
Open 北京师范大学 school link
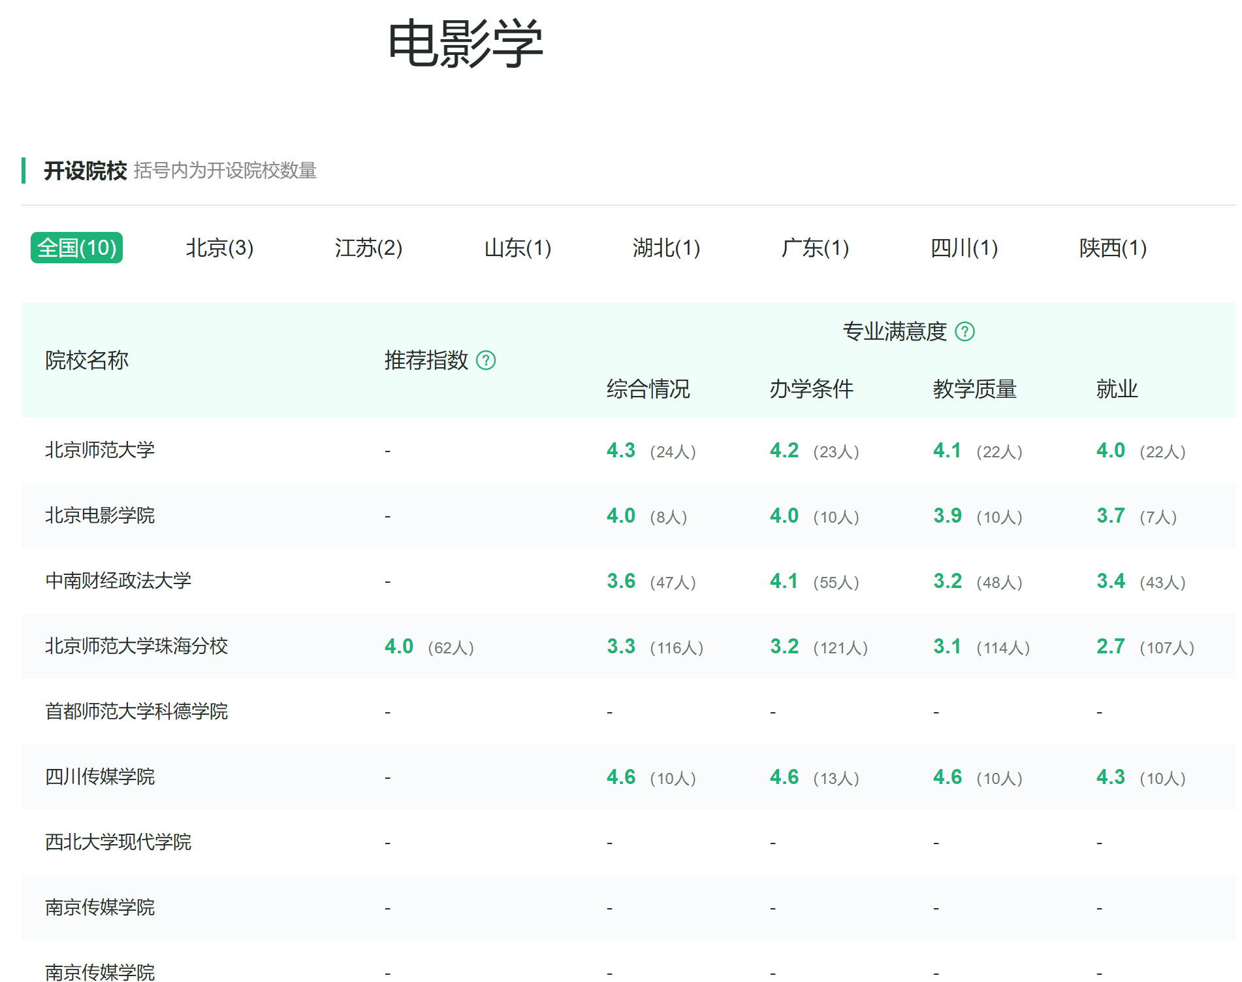coord(100,450)
